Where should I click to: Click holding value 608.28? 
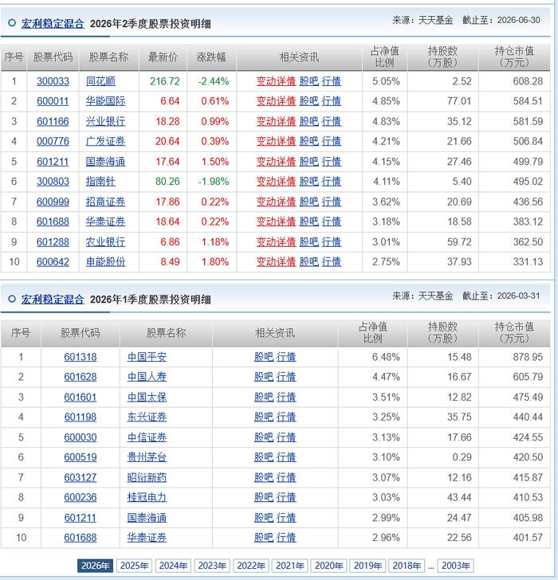coord(528,81)
